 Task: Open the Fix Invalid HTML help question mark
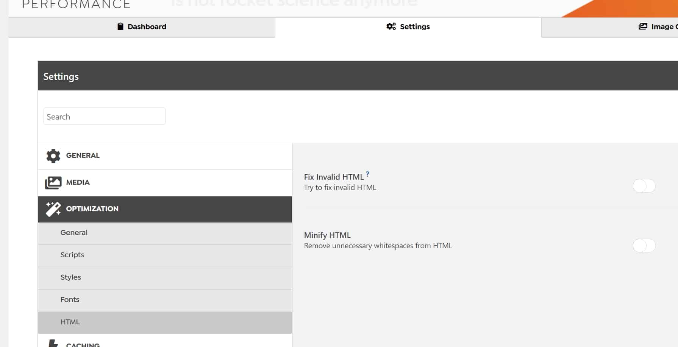pyautogui.click(x=367, y=174)
